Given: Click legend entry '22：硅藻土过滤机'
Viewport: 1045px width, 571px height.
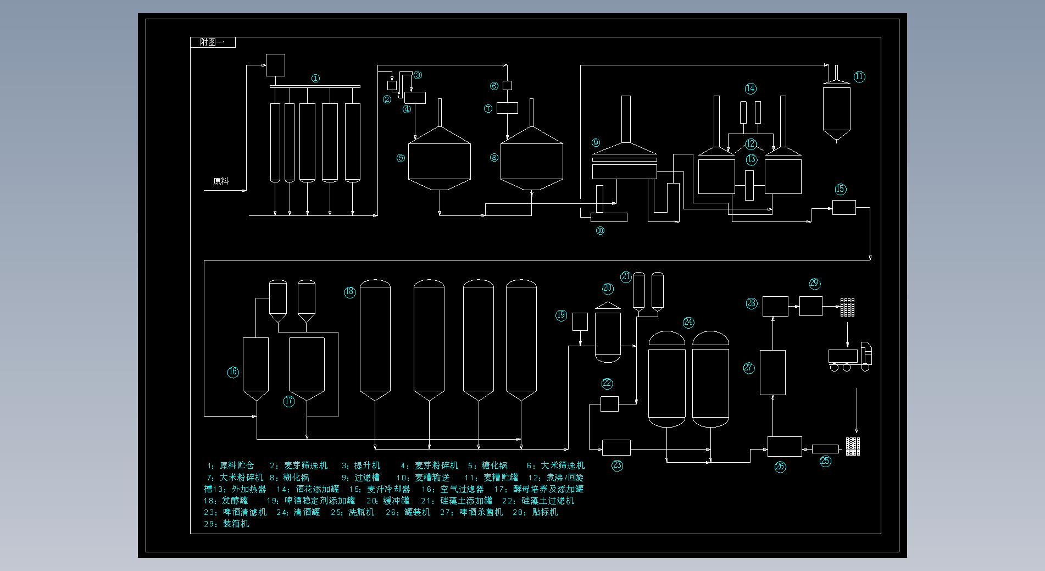Looking at the screenshot, I should coord(538,501).
